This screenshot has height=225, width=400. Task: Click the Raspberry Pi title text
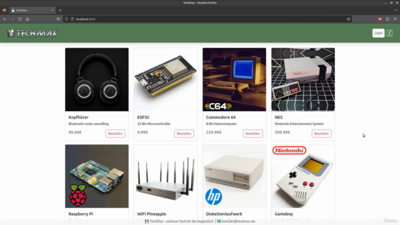click(81, 214)
